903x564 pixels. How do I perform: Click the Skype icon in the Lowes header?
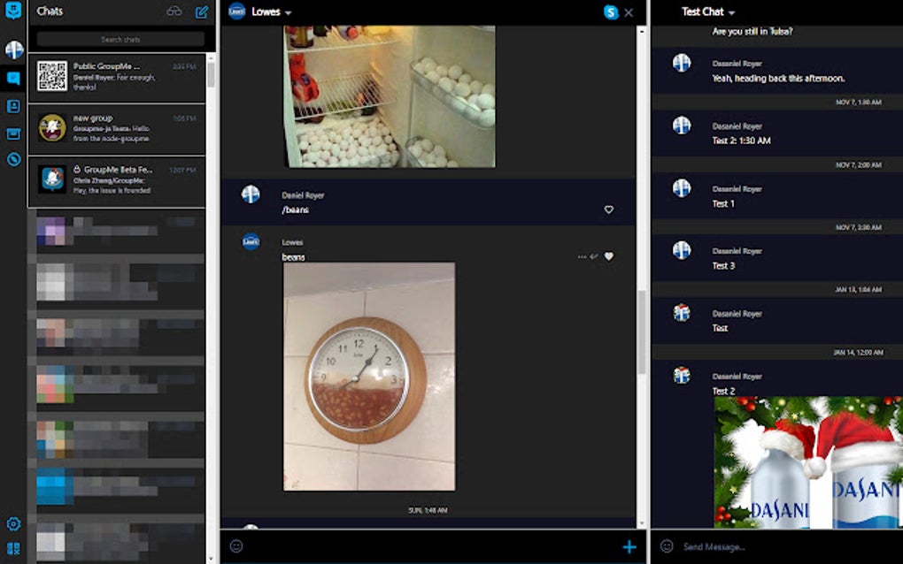(x=609, y=13)
